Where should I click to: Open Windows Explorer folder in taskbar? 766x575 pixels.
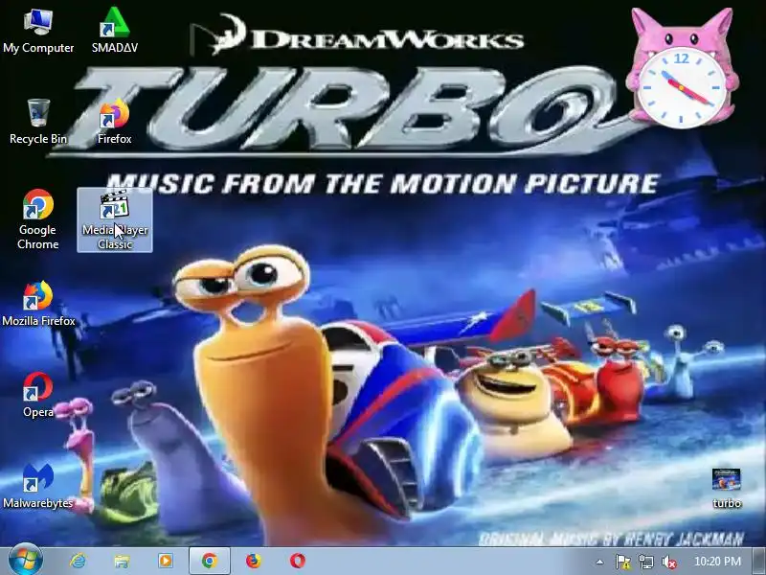122,561
